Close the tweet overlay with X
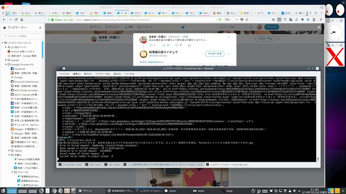Image resolution: width=346 pixels, height=194 pixels. click(x=319, y=27)
